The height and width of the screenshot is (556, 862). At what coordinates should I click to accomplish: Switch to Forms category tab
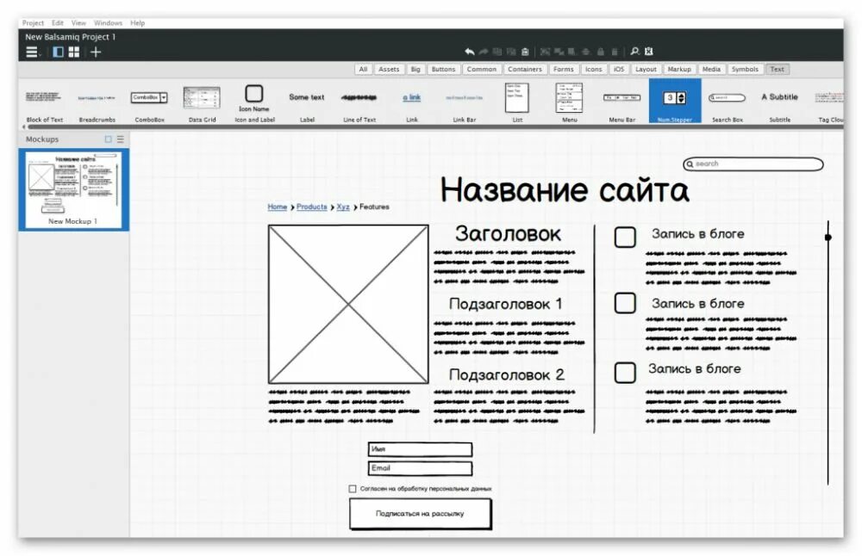563,69
